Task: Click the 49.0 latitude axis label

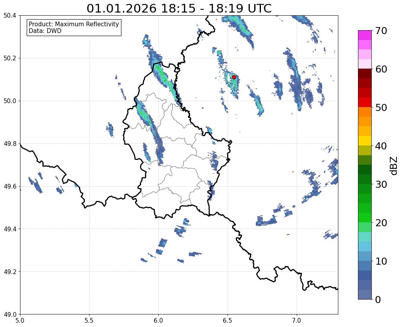Action: click(10, 314)
